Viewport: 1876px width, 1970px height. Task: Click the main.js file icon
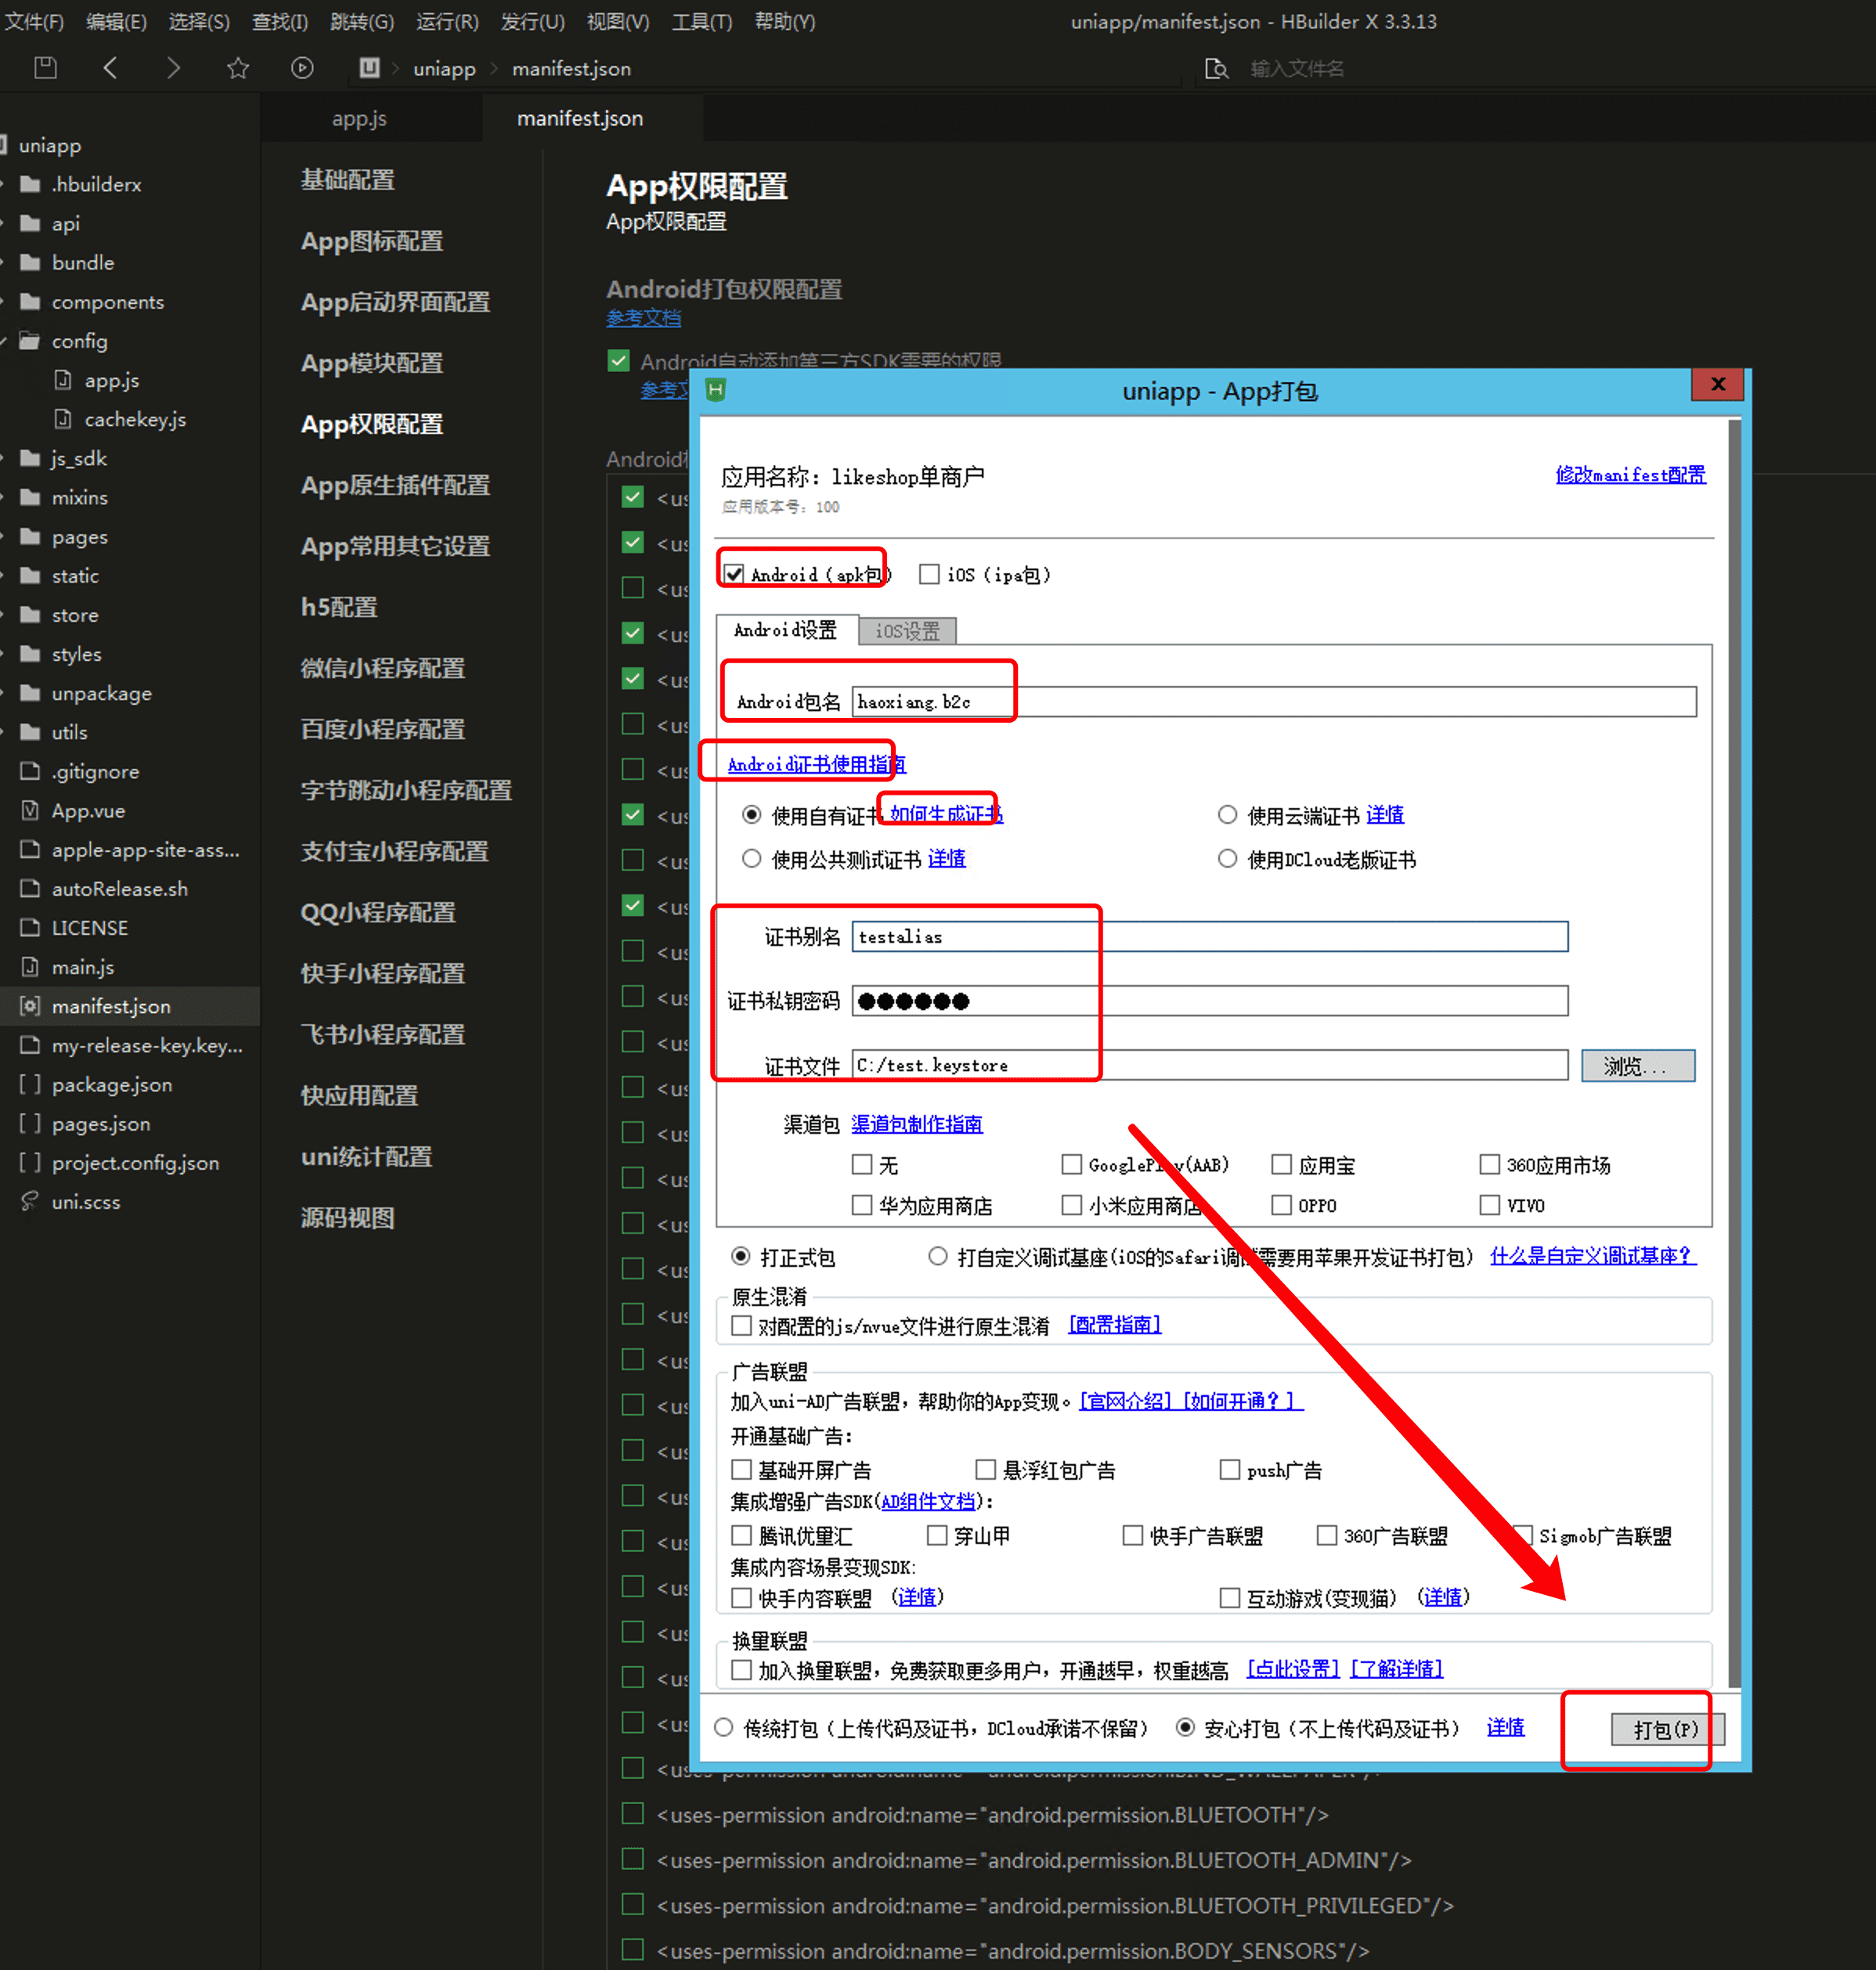click(31, 967)
